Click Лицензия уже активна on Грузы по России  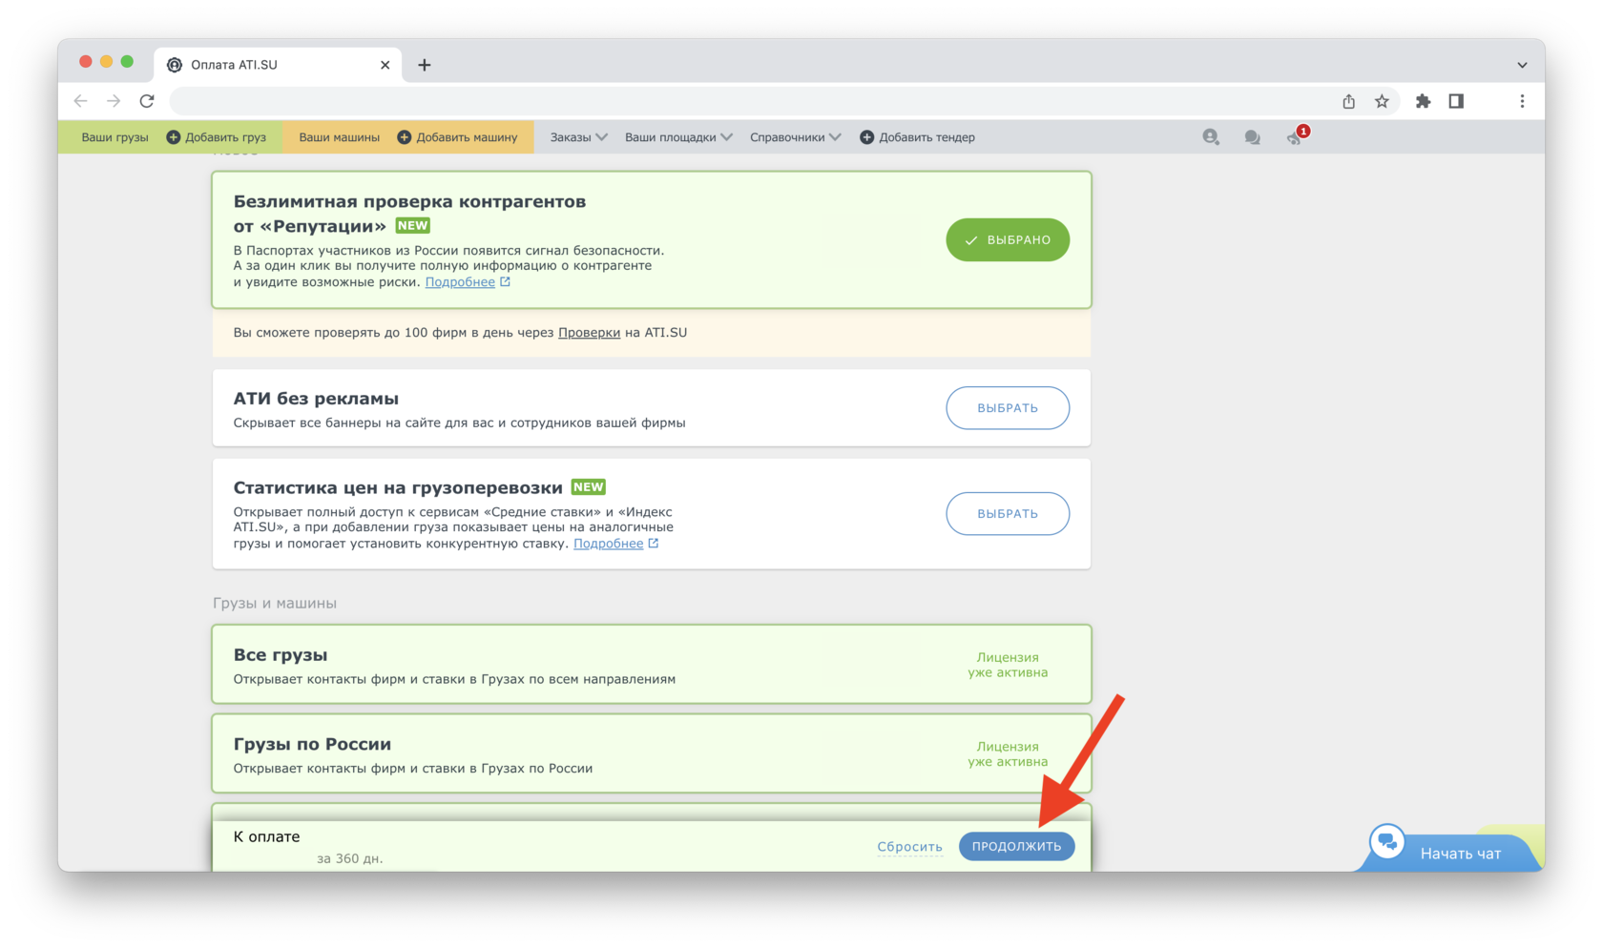point(1008,754)
